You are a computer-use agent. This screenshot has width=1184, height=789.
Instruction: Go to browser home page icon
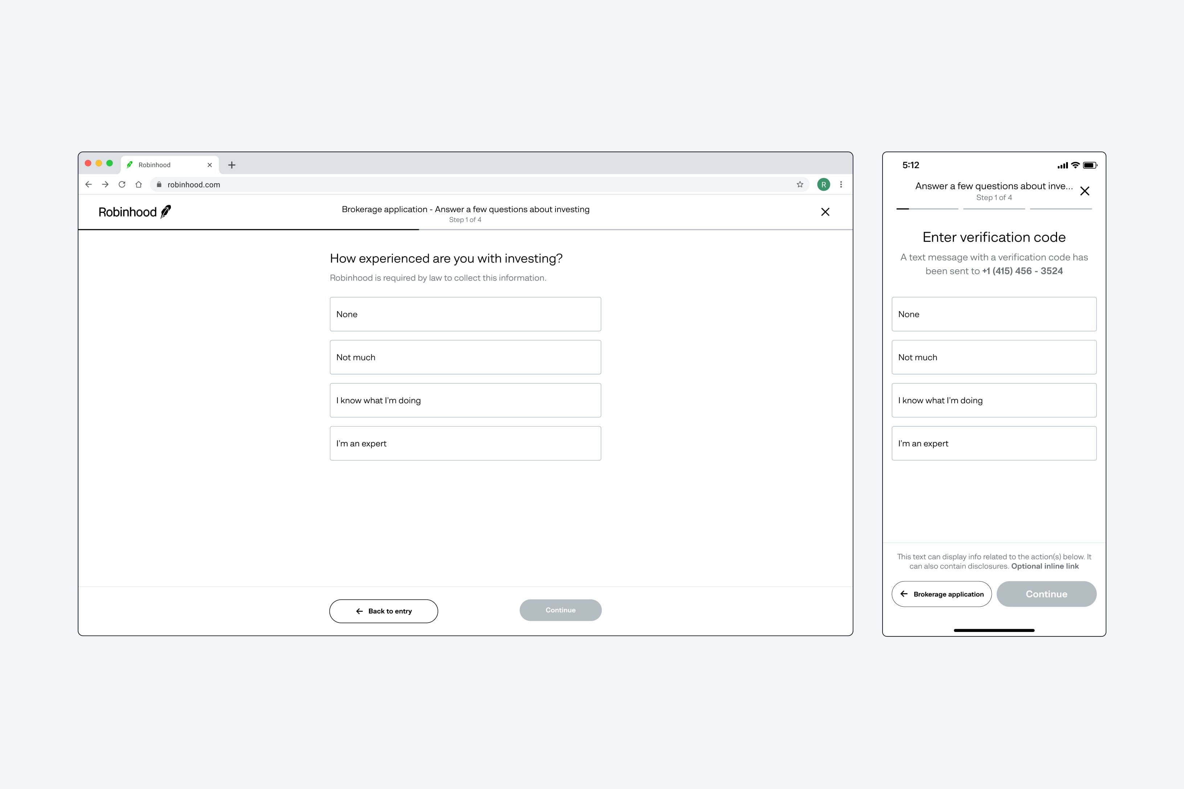(139, 185)
